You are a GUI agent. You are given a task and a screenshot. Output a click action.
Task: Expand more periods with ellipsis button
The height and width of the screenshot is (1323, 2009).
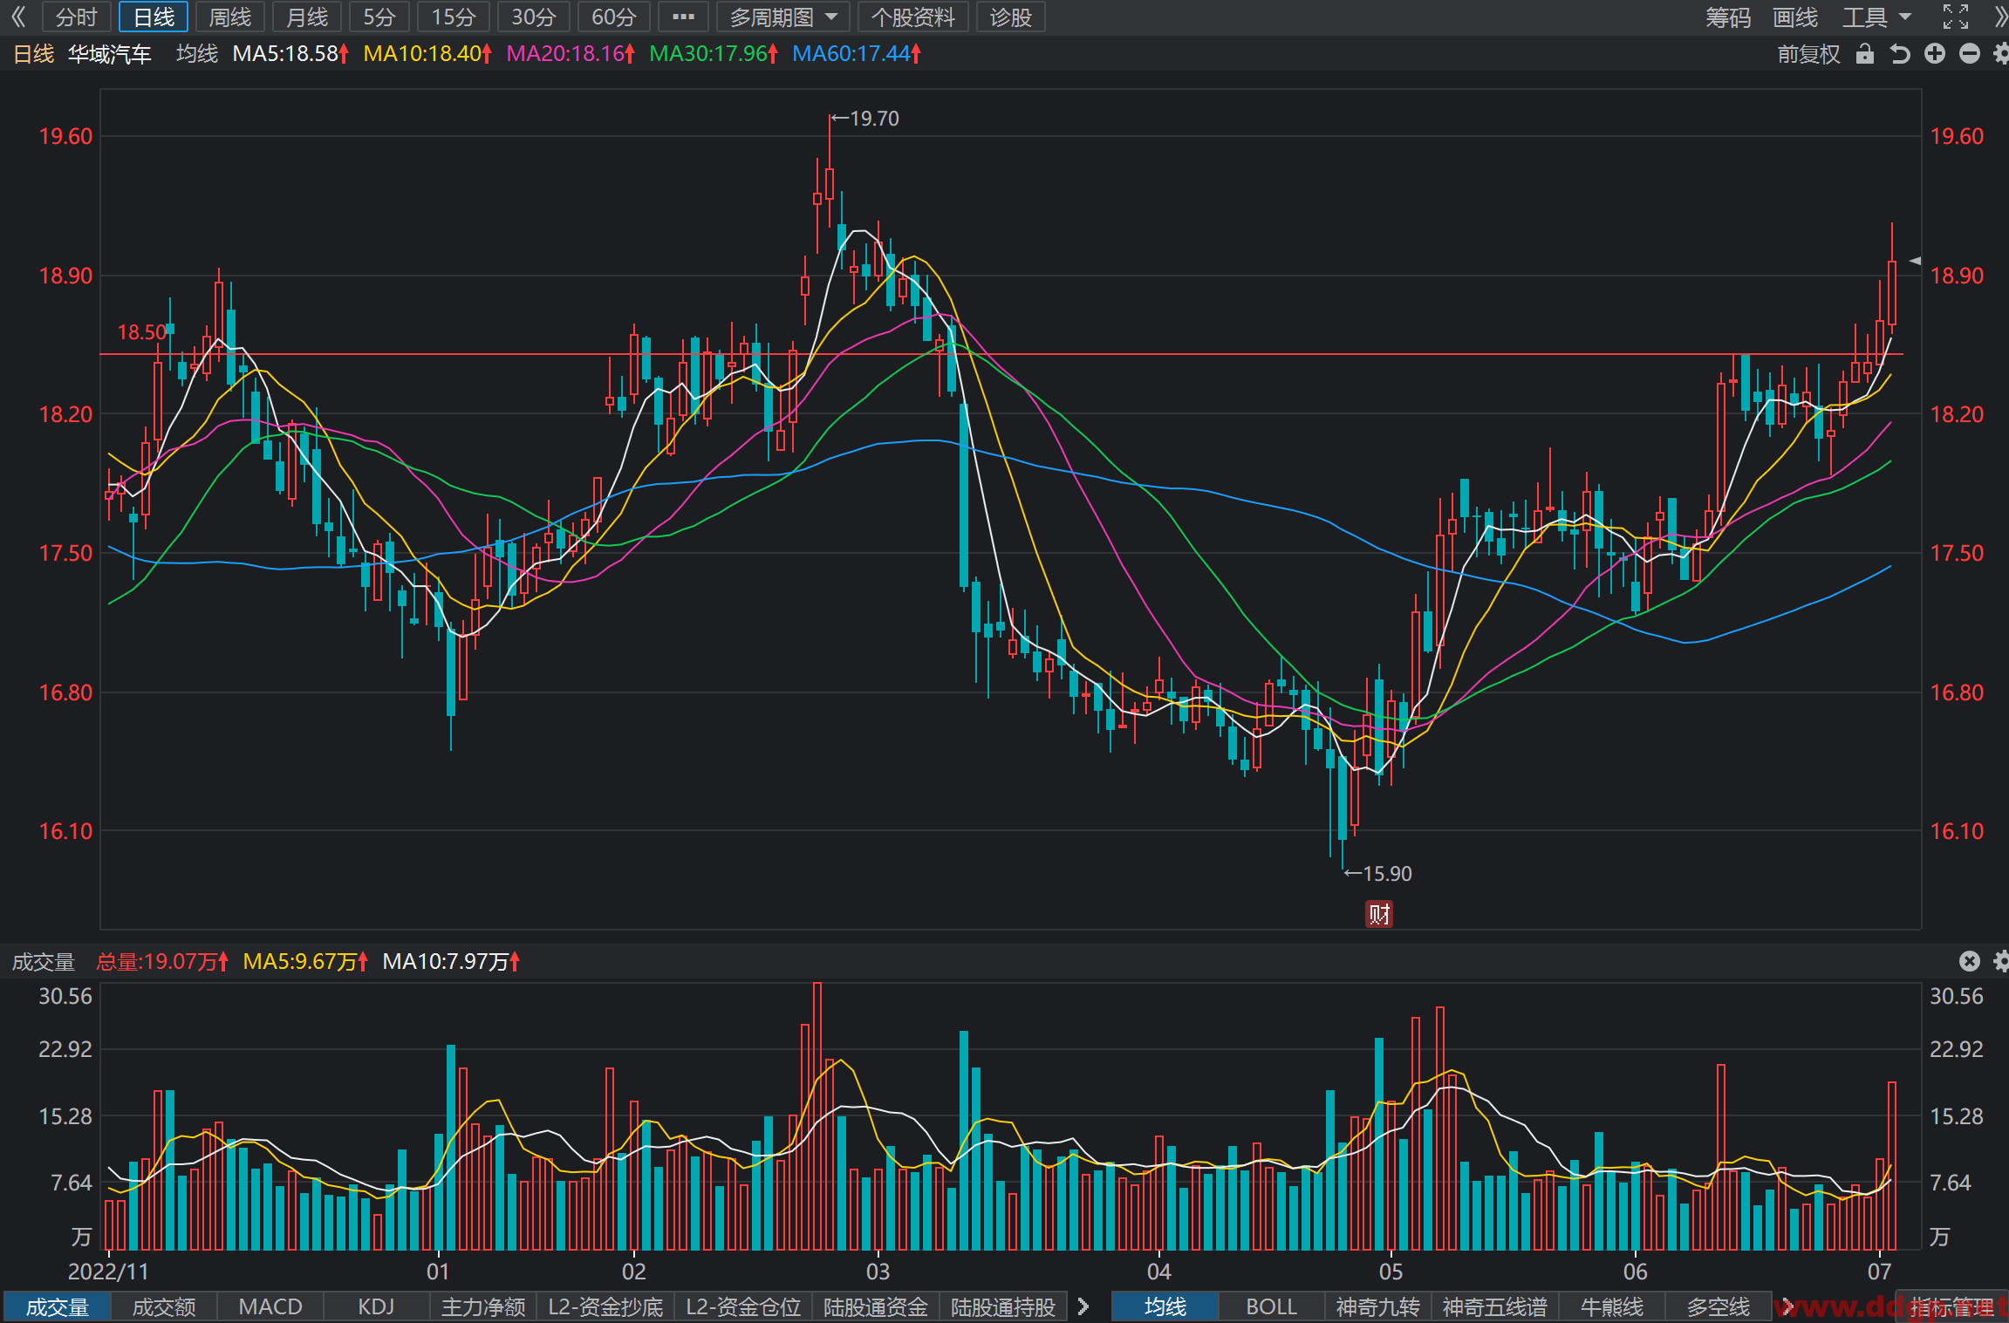[x=683, y=17]
